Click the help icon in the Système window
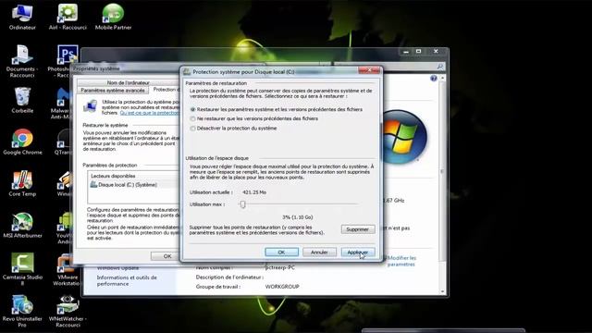 (434, 78)
